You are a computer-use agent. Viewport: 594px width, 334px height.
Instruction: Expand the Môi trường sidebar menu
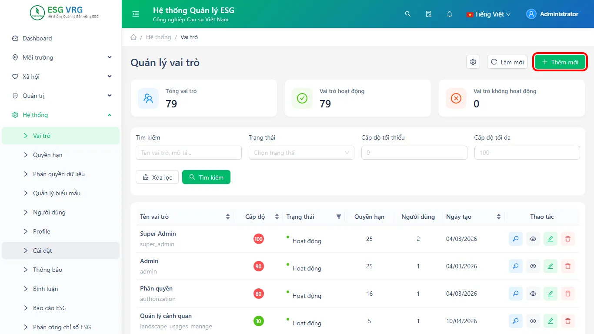point(61,57)
